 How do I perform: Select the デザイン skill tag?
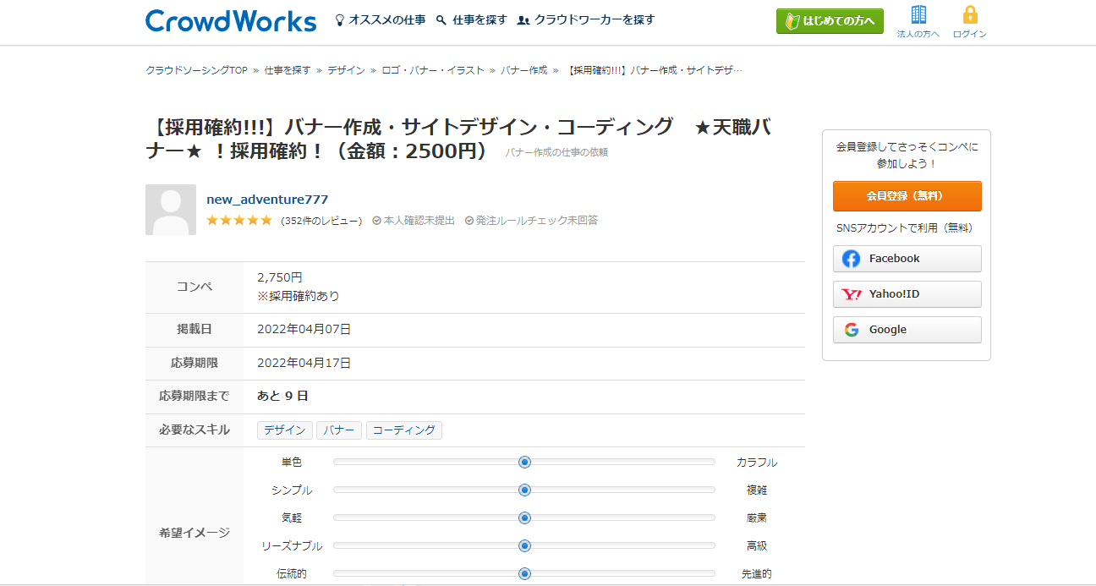pos(284,430)
